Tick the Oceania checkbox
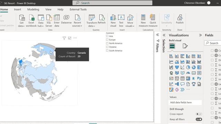 click(x=107, y=47)
